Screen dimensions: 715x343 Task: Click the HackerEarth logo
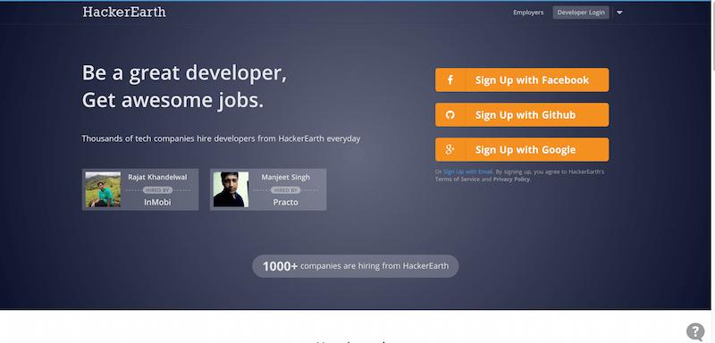pos(124,12)
